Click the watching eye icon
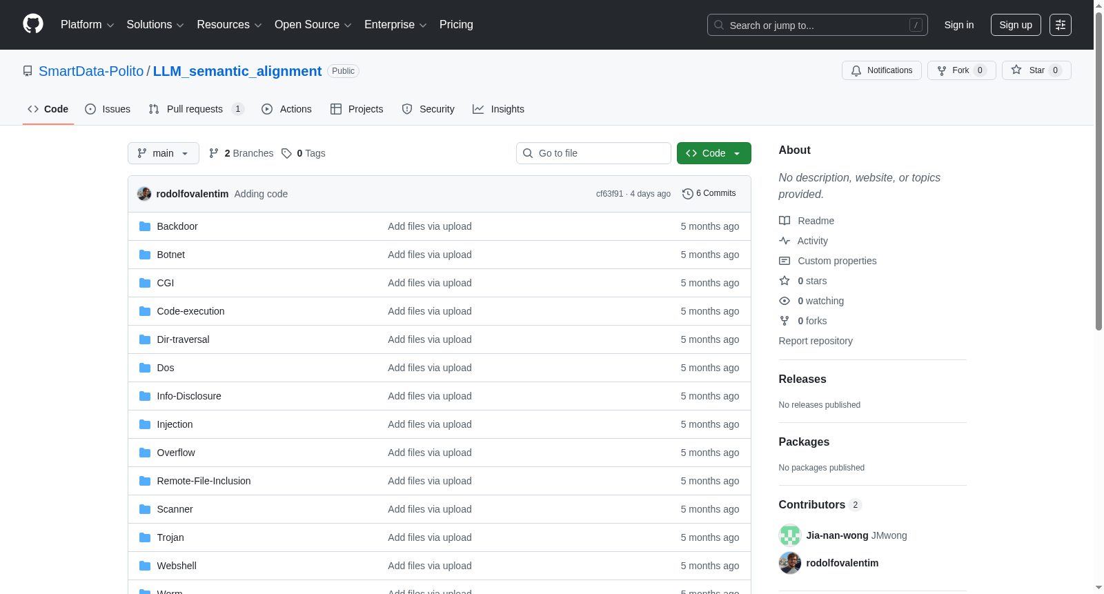The height and width of the screenshot is (594, 1104). pos(785,301)
